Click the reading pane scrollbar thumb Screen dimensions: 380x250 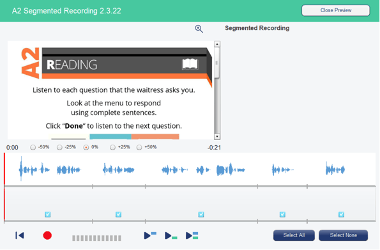tap(217, 63)
